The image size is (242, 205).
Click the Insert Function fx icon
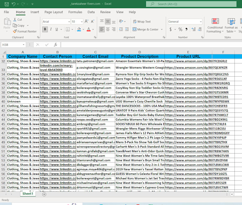point(56,45)
